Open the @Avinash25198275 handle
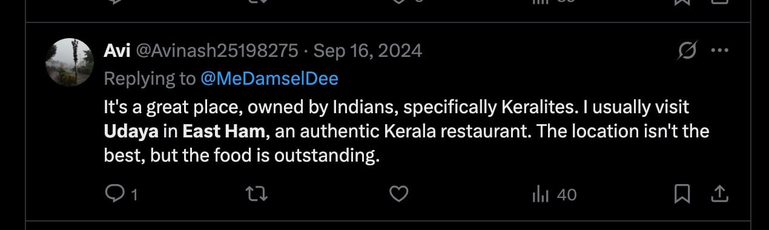 (x=216, y=51)
